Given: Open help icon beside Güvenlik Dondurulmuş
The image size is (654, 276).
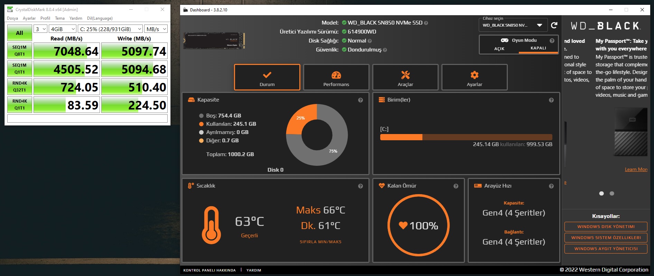Looking at the screenshot, I should [x=385, y=50].
